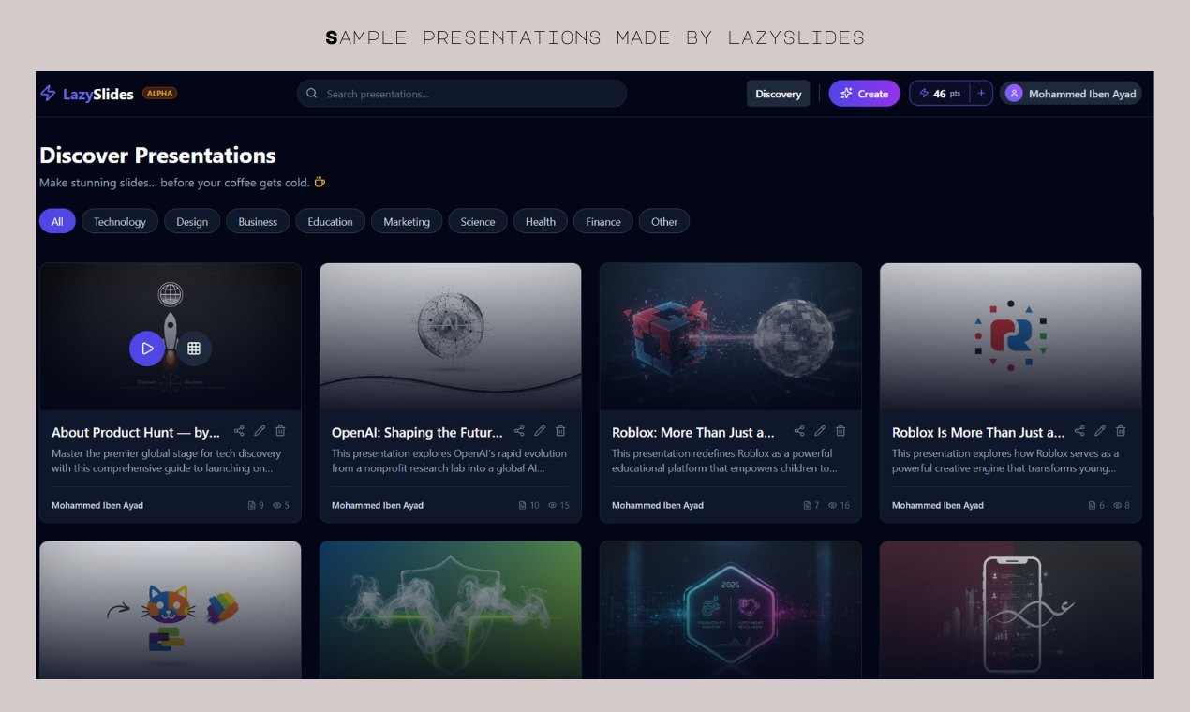Click the search magnifier in the search bar
Screen dimensions: 1190x712
point(310,93)
